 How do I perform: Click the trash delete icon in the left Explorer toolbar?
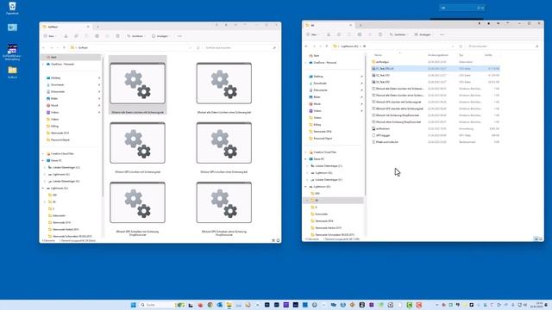pos(117,36)
